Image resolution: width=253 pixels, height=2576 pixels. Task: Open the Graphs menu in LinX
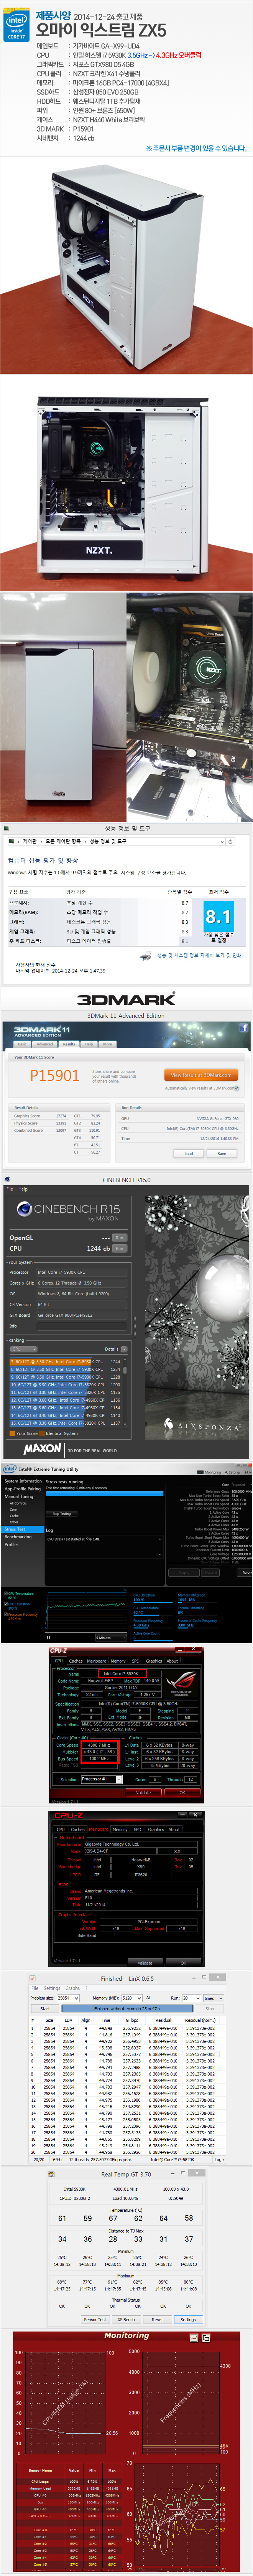pyautogui.click(x=73, y=1988)
